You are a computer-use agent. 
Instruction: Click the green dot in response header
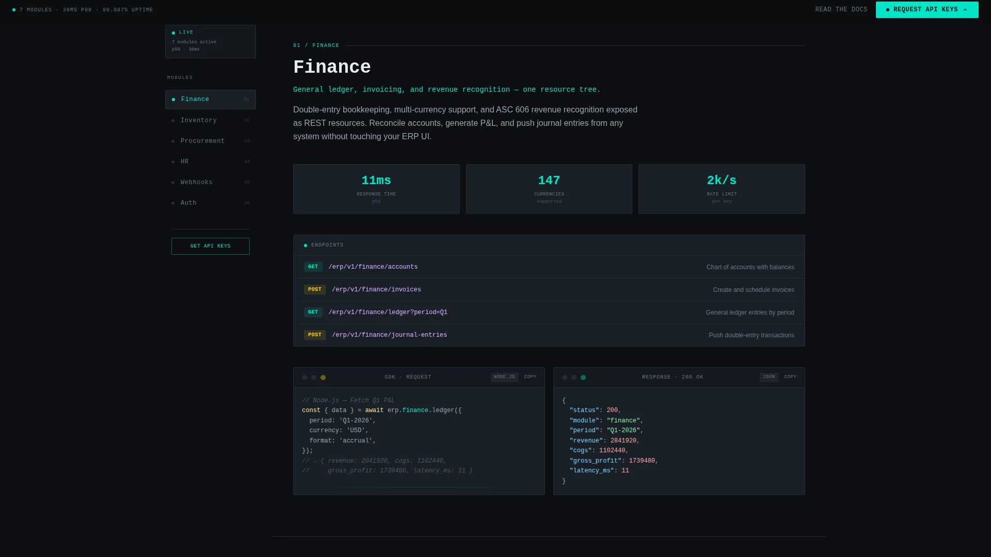[x=583, y=378]
